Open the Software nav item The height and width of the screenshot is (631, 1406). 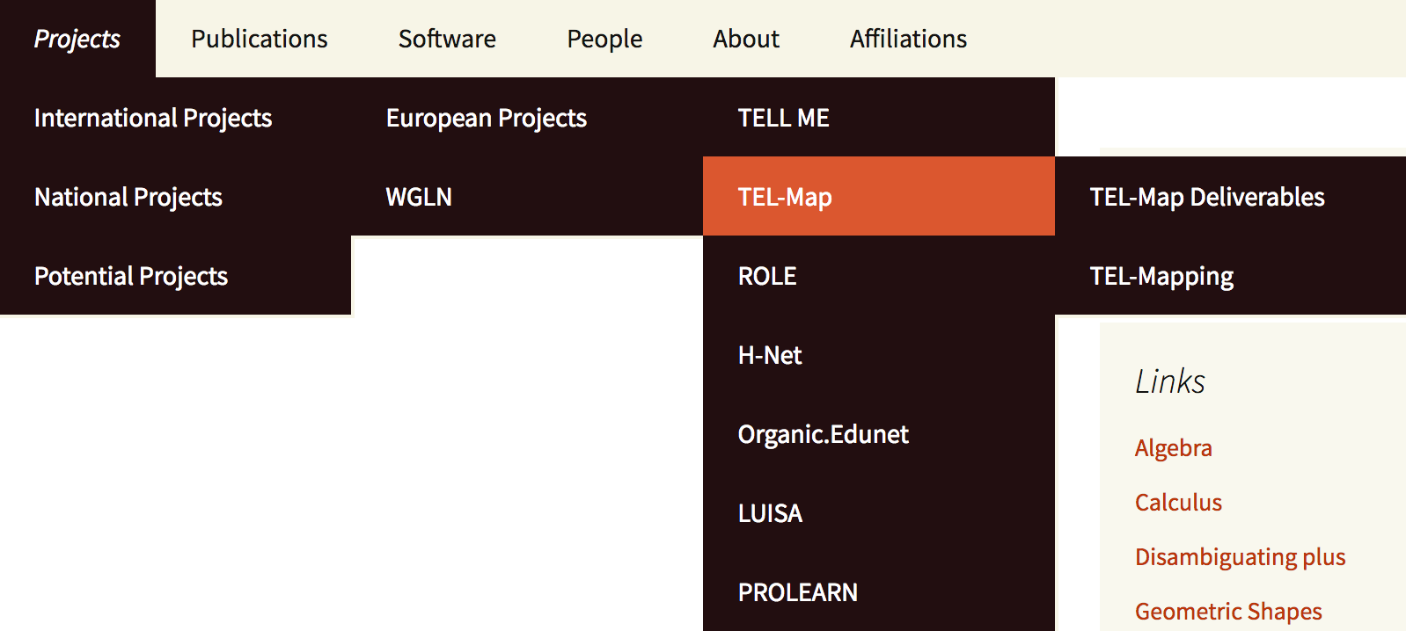point(447,39)
